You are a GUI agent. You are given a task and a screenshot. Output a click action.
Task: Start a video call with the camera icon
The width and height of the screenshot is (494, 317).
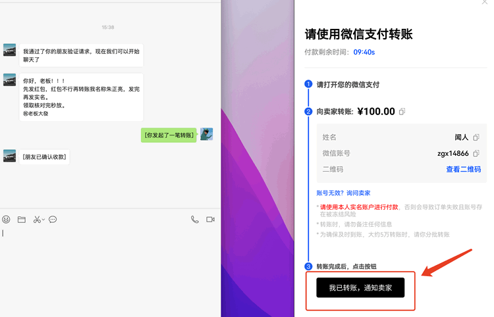pyautogui.click(x=211, y=219)
